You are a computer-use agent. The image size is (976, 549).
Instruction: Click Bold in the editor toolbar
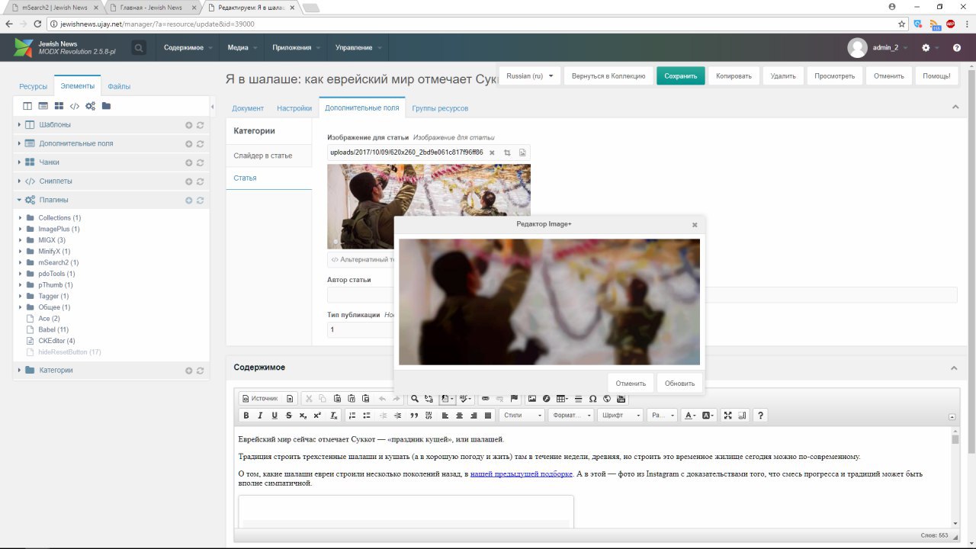[x=246, y=416]
